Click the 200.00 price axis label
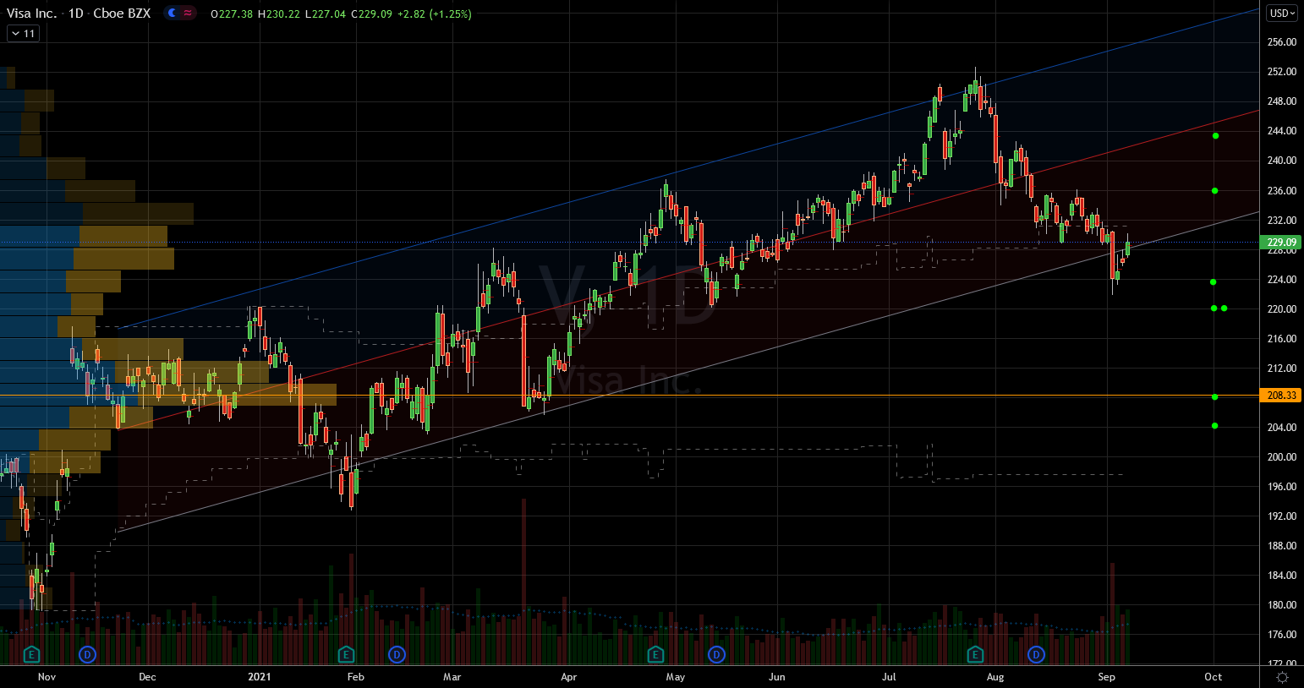This screenshot has height=688, width=1304. tap(1282, 457)
